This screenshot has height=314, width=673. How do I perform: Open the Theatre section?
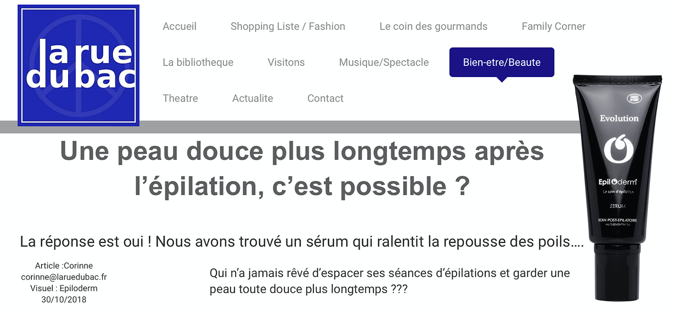point(180,98)
